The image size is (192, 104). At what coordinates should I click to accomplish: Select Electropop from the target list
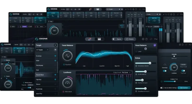click(40, 65)
